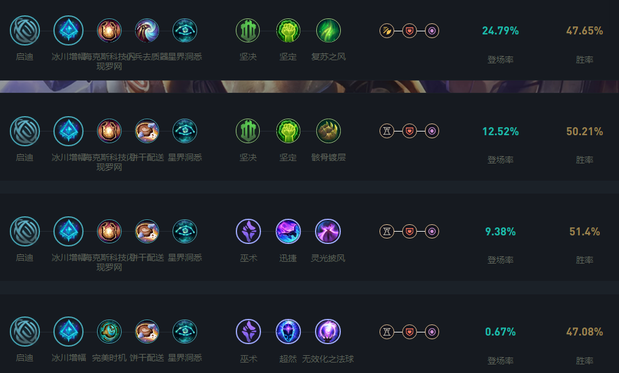Click the 灵光披风 rune icon

[x=329, y=232]
